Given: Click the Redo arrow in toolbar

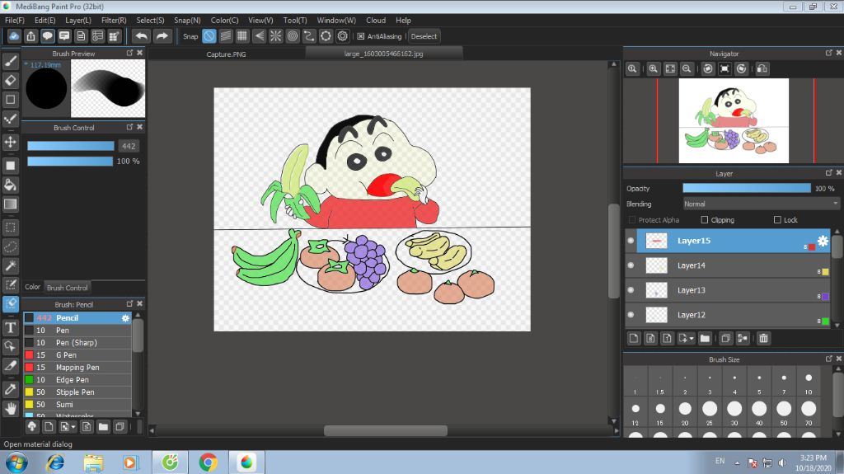Looking at the screenshot, I should 162,36.
